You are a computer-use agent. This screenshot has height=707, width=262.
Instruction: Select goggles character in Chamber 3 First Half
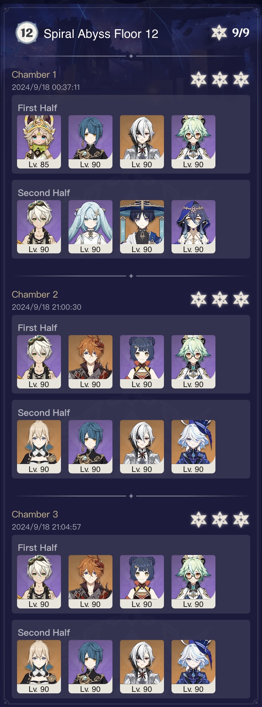pos(39,582)
